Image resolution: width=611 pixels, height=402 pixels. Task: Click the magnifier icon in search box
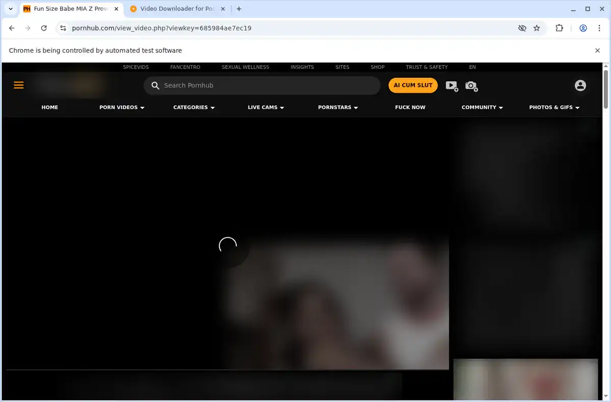pos(156,85)
